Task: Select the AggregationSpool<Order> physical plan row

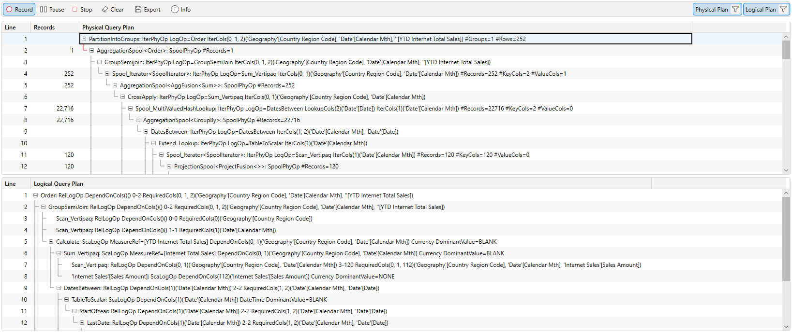Action: 164,51
